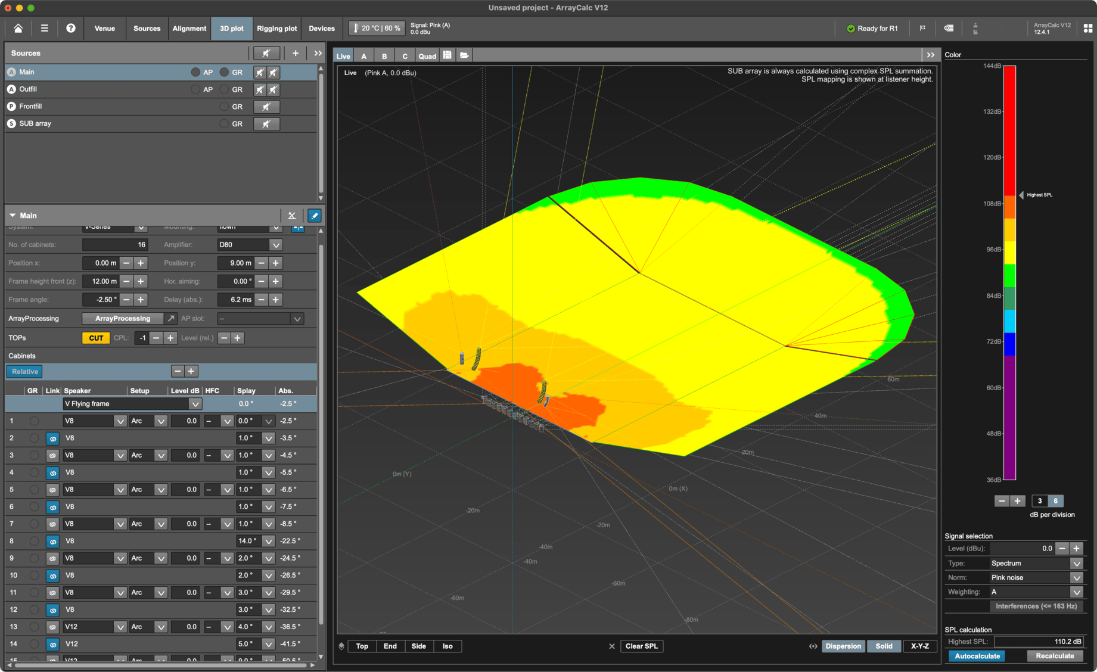Screen dimensions: 1097x672
Task: Open the Norm Pink noise dropdown
Action: click(1077, 577)
